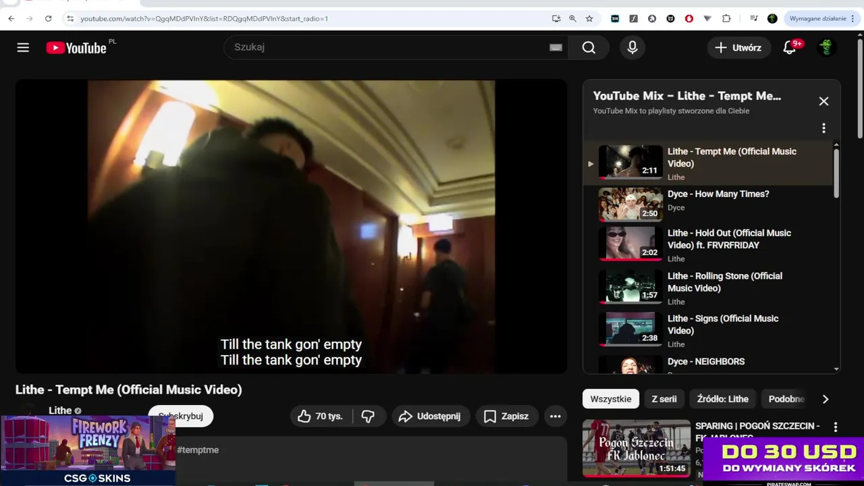Image resolution: width=864 pixels, height=486 pixels.
Task: Select Lithe - Hold Out in playlist
Action: pos(709,245)
